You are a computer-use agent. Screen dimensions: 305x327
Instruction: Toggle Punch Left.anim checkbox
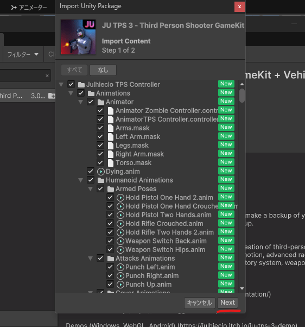pyautogui.click(x=110, y=267)
